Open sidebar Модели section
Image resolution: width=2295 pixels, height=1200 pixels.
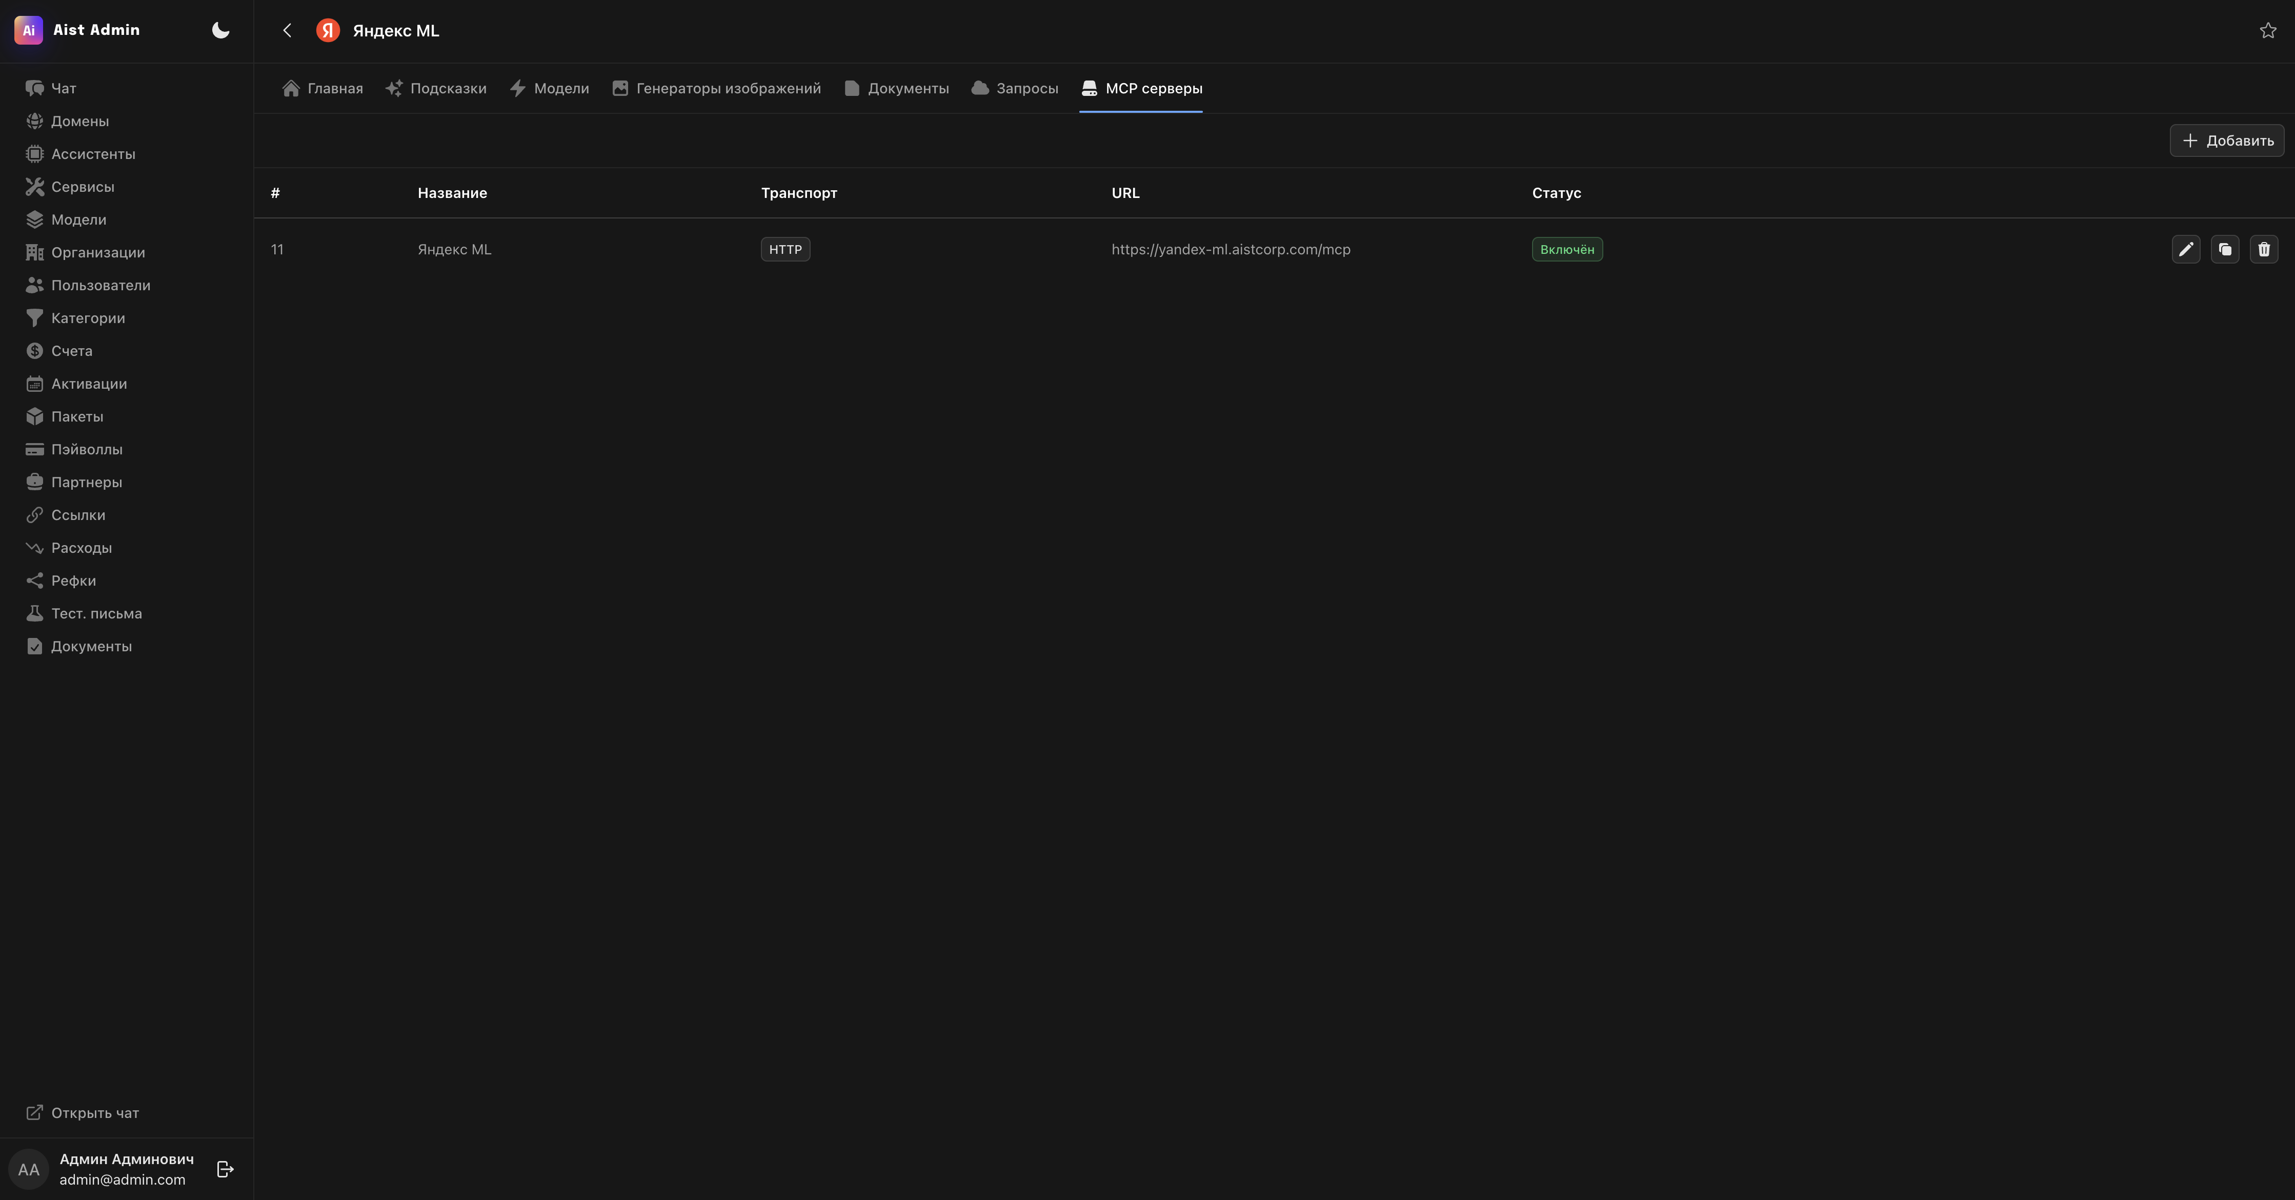(127, 220)
